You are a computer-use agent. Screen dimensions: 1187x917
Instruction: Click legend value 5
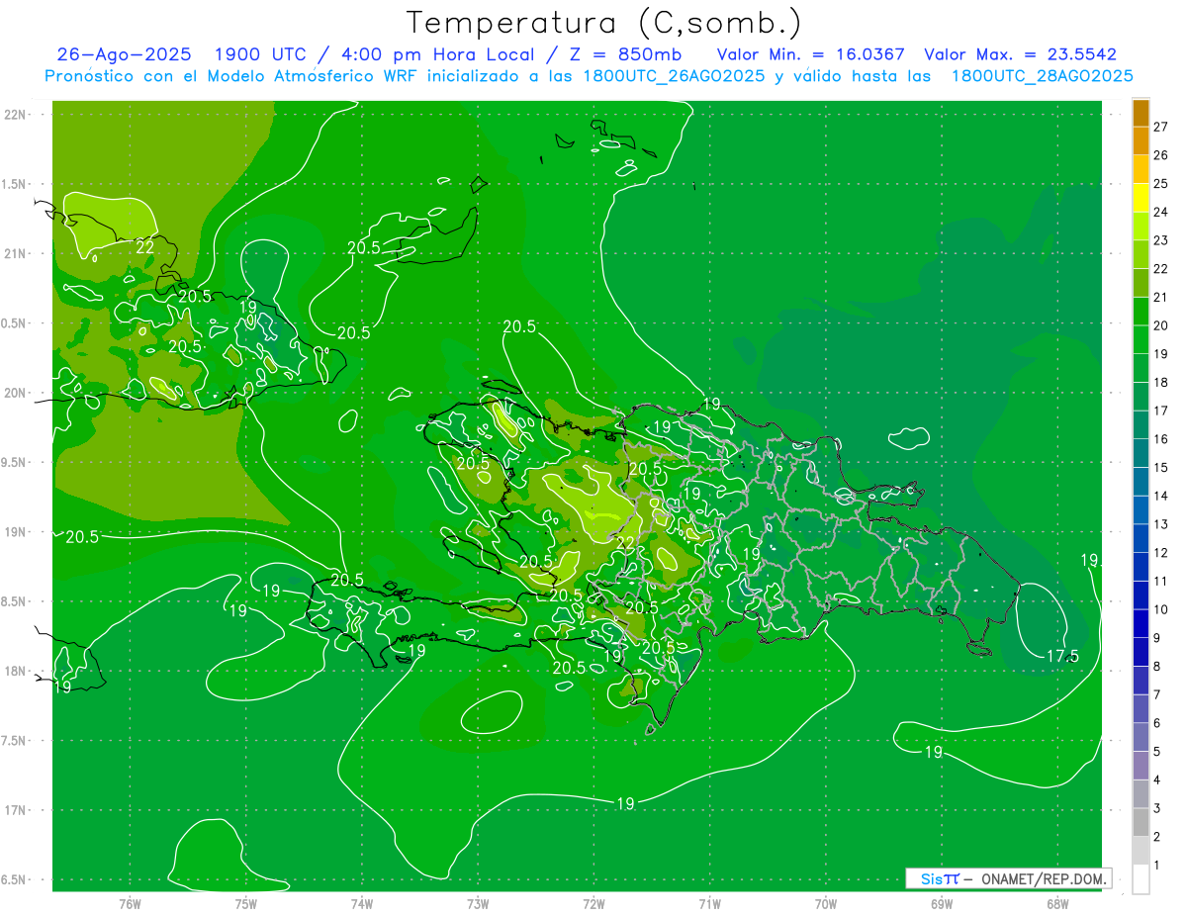[x=1157, y=752]
